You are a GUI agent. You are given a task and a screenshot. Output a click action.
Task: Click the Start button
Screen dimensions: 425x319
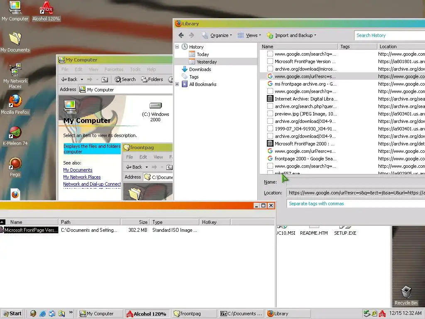12,314
